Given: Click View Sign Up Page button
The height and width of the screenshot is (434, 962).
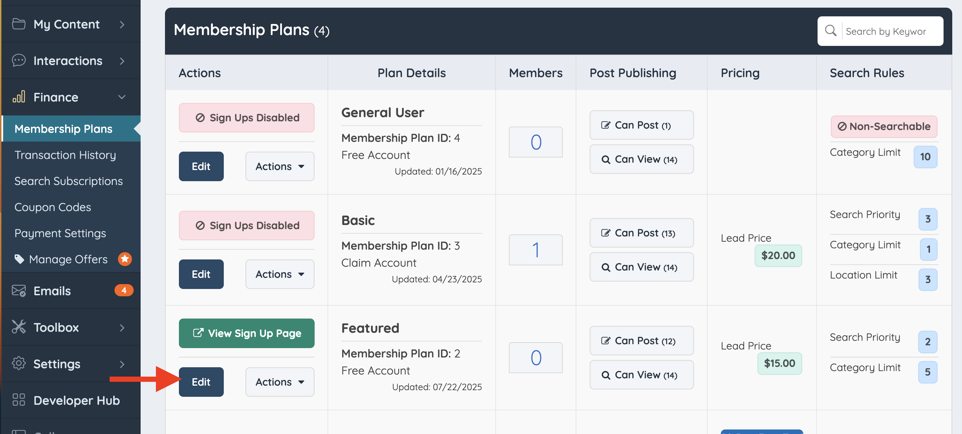Looking at the screenshot, I should pyautogui.click(x=246, y=333).
